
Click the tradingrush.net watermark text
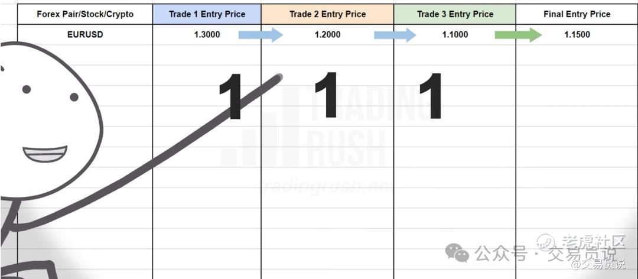[x=325, y=187]
